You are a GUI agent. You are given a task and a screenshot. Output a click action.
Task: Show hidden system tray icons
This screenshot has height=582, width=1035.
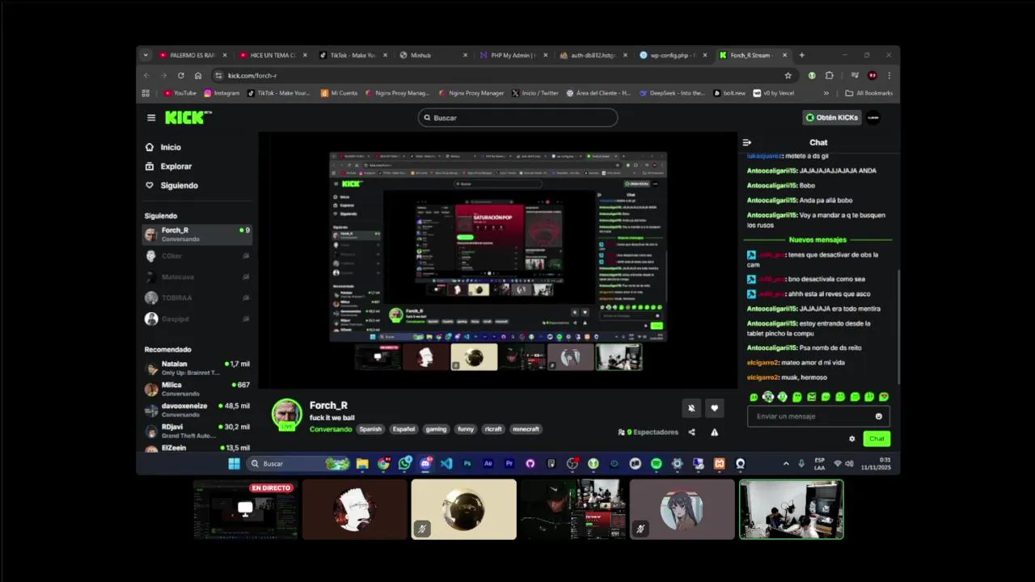click(786, 463)
